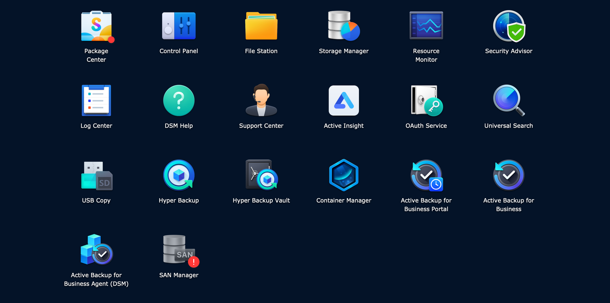Viewport: 610px width, 303px height.
Task: Open Active Insight
Action: click(x=344, y=100)
